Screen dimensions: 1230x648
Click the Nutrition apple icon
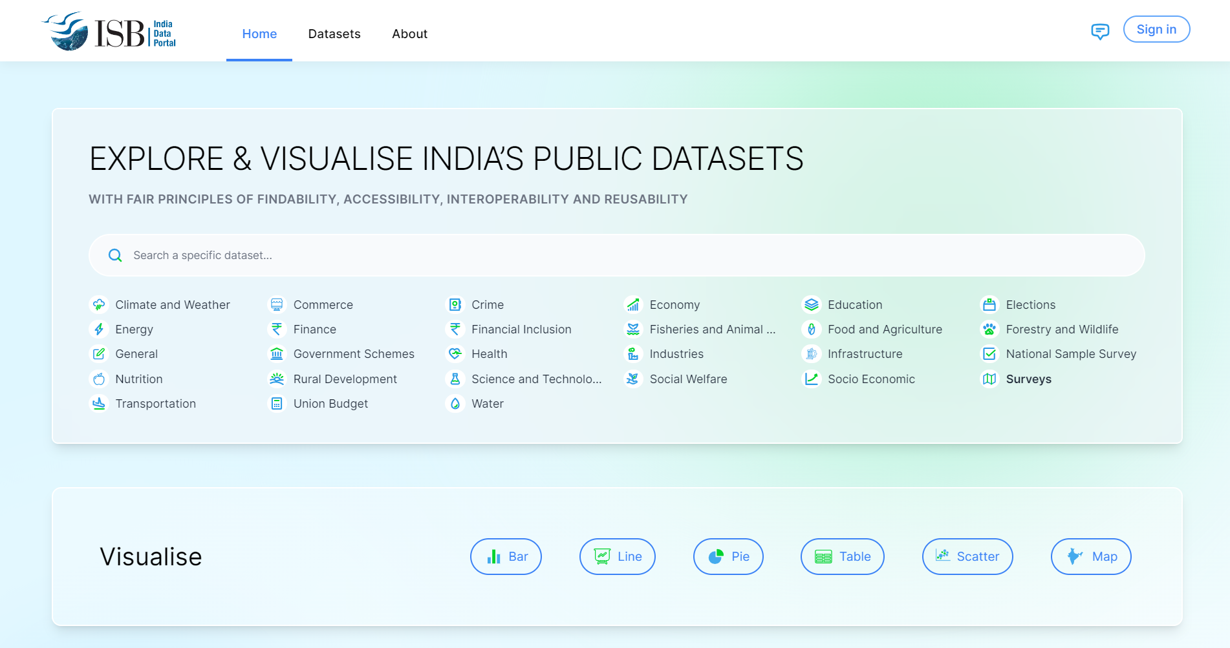99,379
